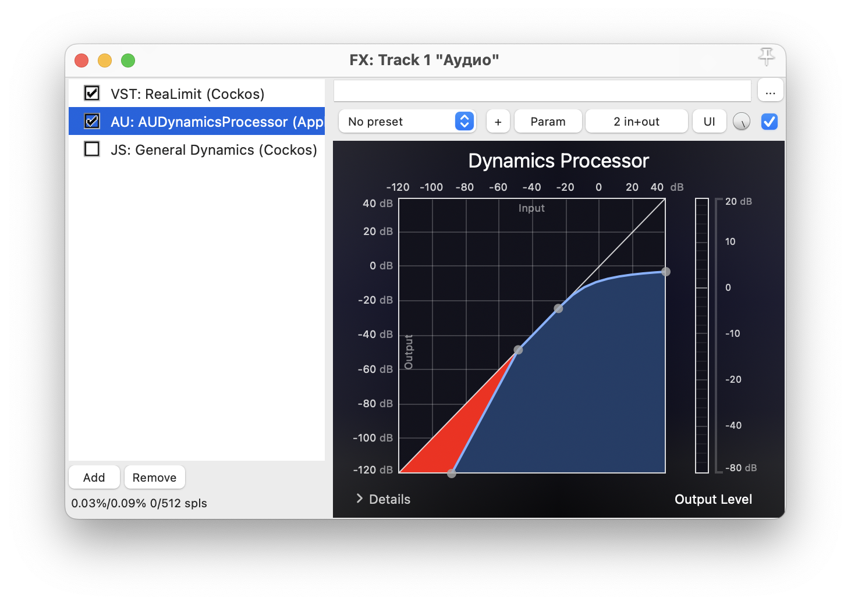Click the Add FX button

pyautogui.click(x=94, y=477)
